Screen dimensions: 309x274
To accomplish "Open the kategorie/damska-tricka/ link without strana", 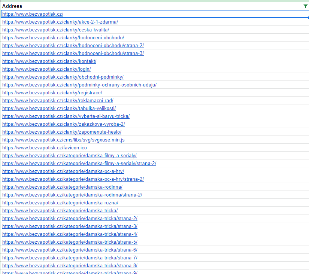I will pyautogui.click(x=60, y=211).
